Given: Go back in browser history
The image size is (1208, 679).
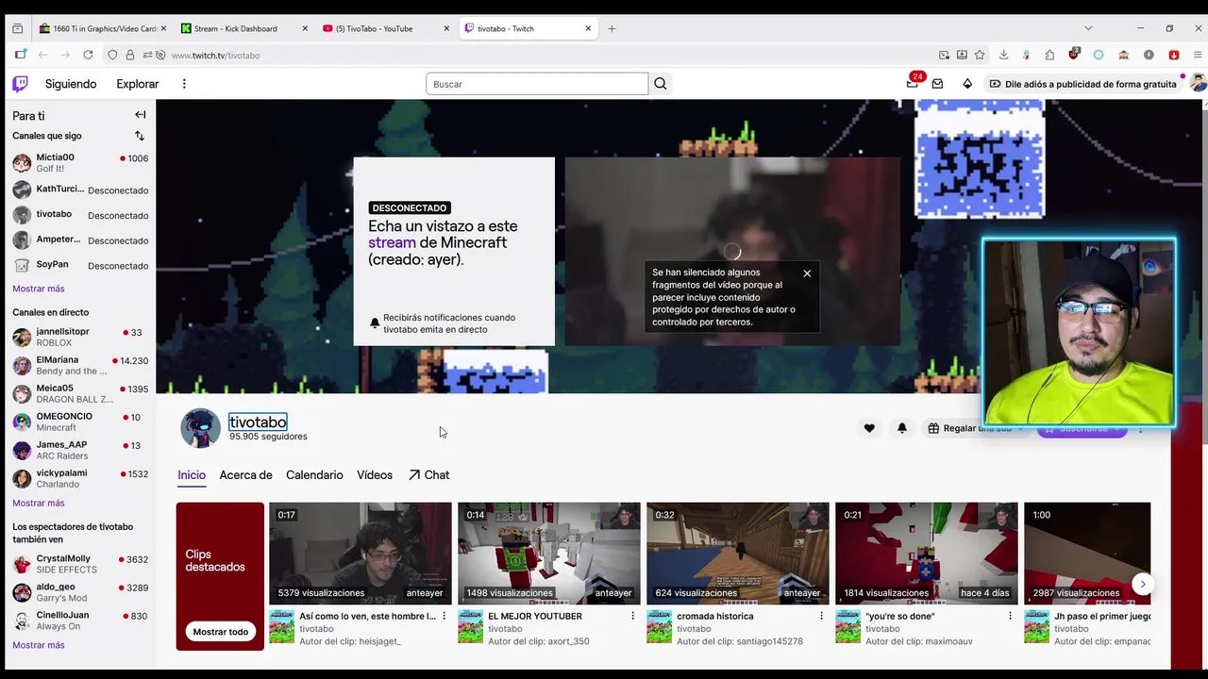Looking at the screenshot, I should [42, 55].
